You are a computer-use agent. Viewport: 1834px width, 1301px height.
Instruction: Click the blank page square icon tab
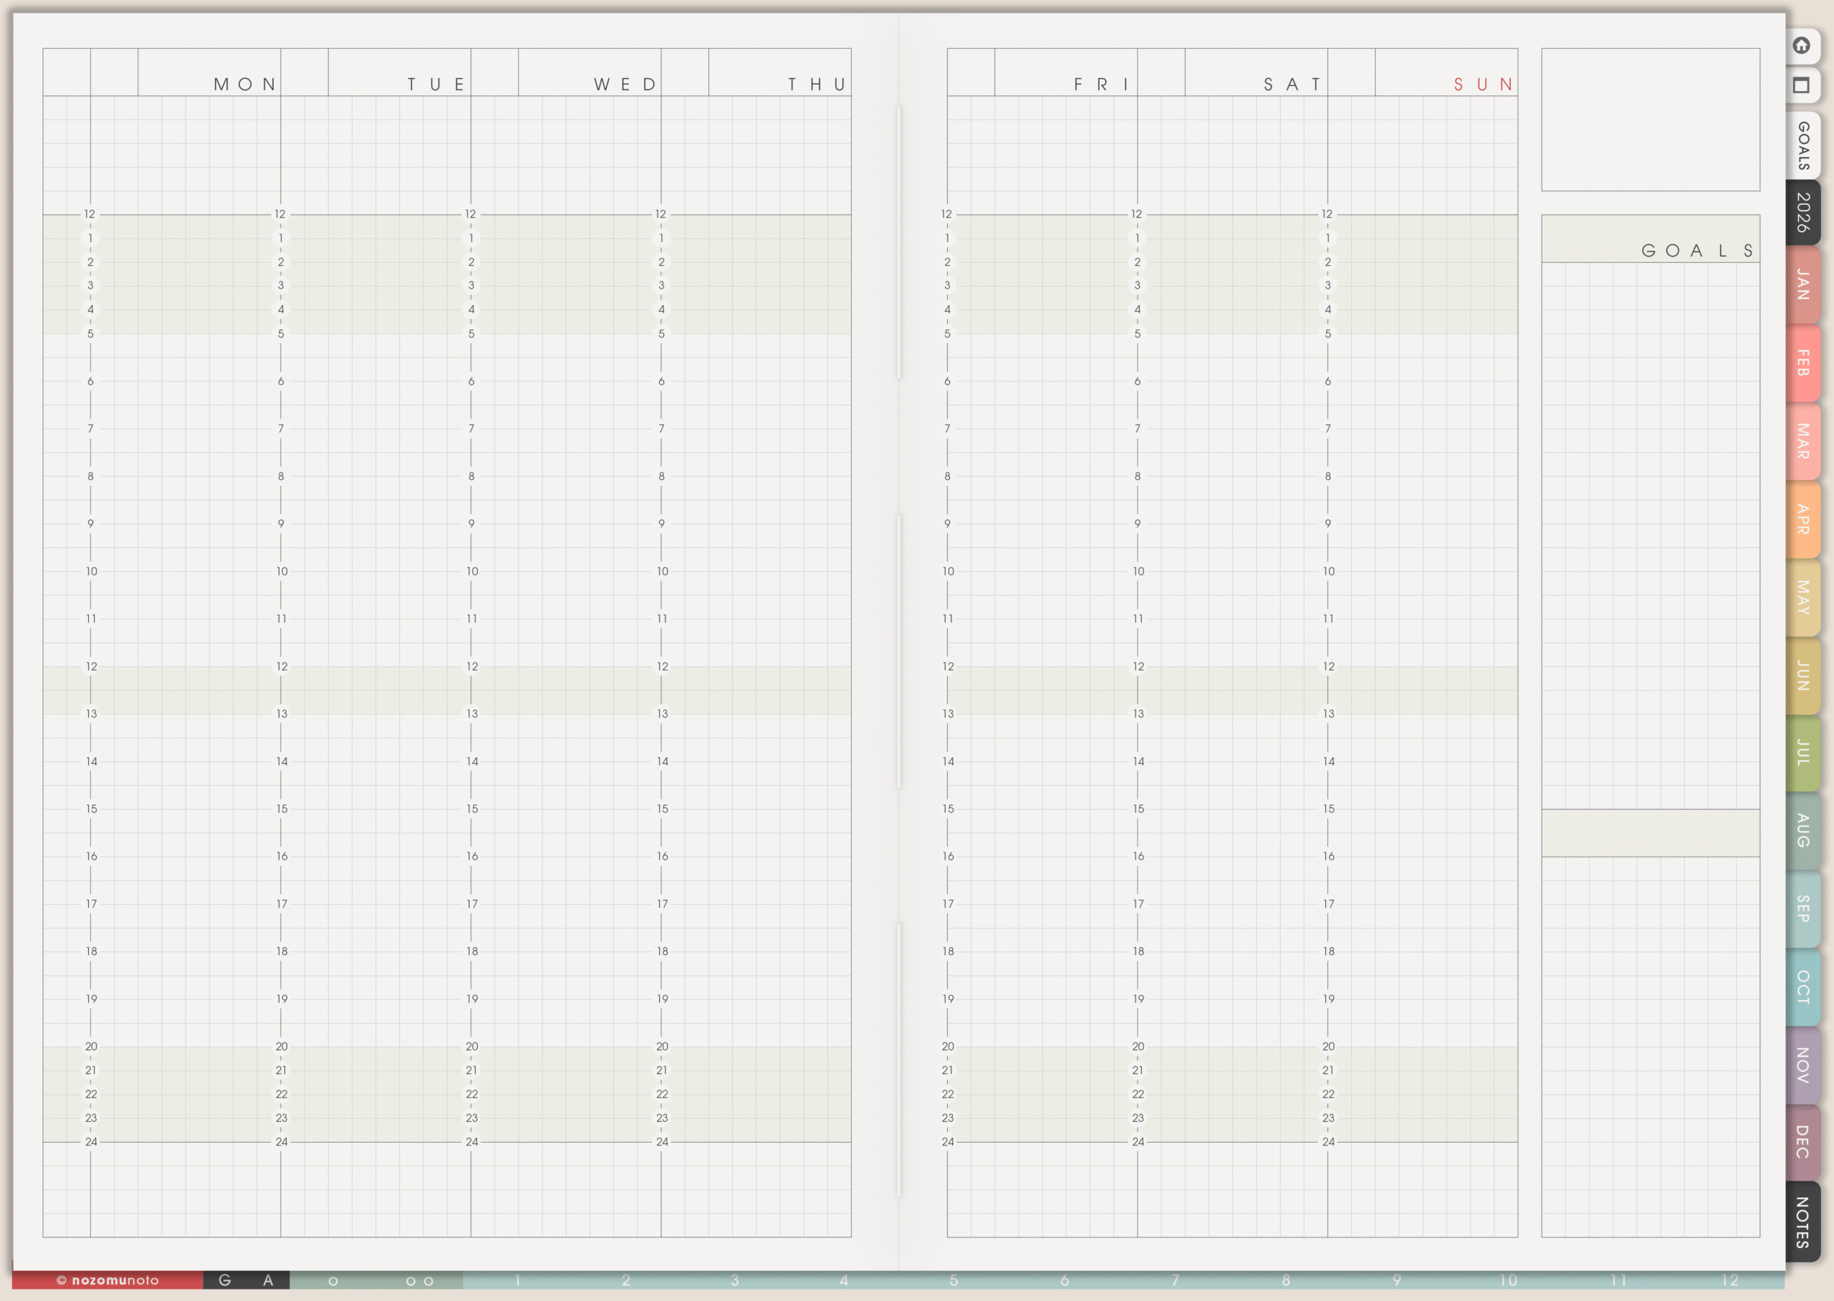click(x=1801, y=86)
